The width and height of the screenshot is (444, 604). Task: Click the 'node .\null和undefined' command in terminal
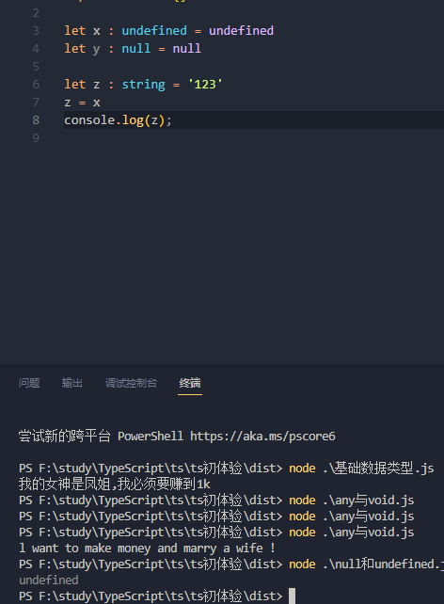[366, 564]
